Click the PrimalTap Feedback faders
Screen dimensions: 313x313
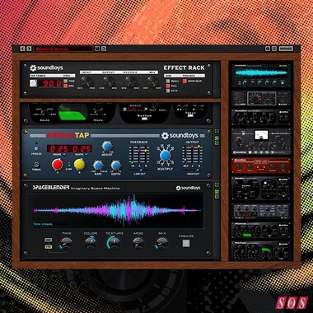pyautogui.click(x=139, y=154)
